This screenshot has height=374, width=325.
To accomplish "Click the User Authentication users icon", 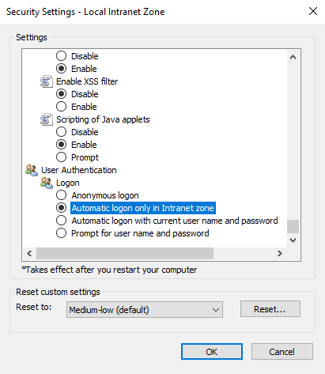I will pyautogui.click(x=32, y=170).
